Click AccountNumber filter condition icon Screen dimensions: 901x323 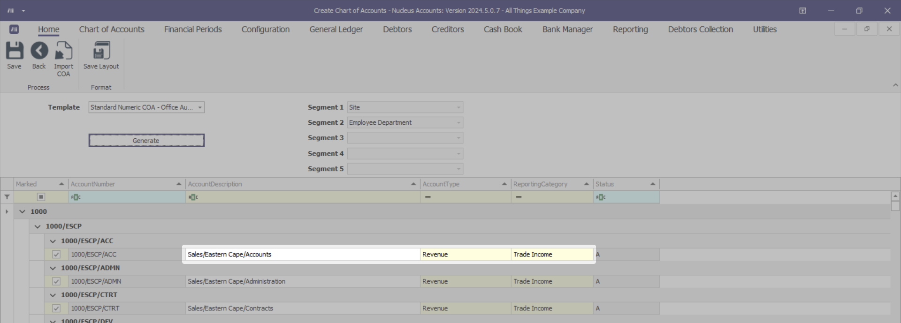click(76, 197)
